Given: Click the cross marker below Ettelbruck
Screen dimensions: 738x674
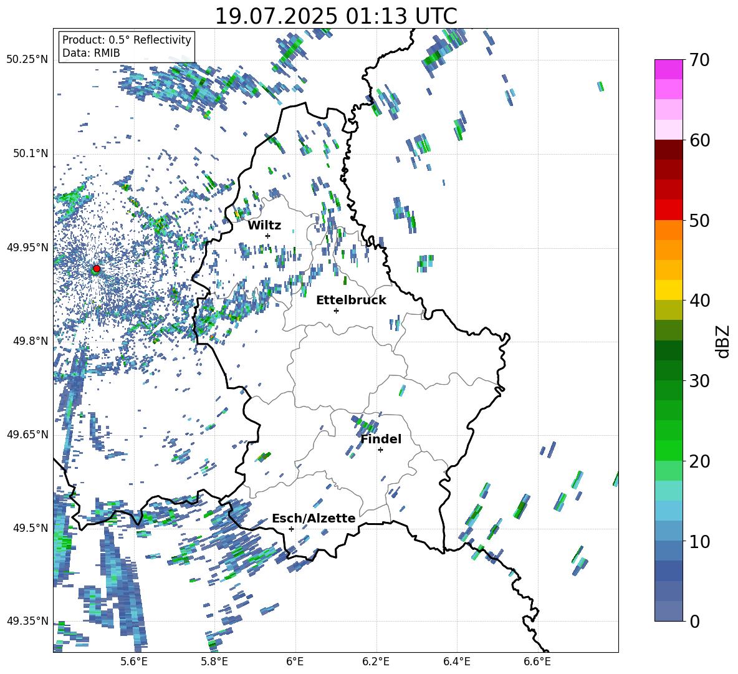Looking at the screenshot, I should point(336,311).
